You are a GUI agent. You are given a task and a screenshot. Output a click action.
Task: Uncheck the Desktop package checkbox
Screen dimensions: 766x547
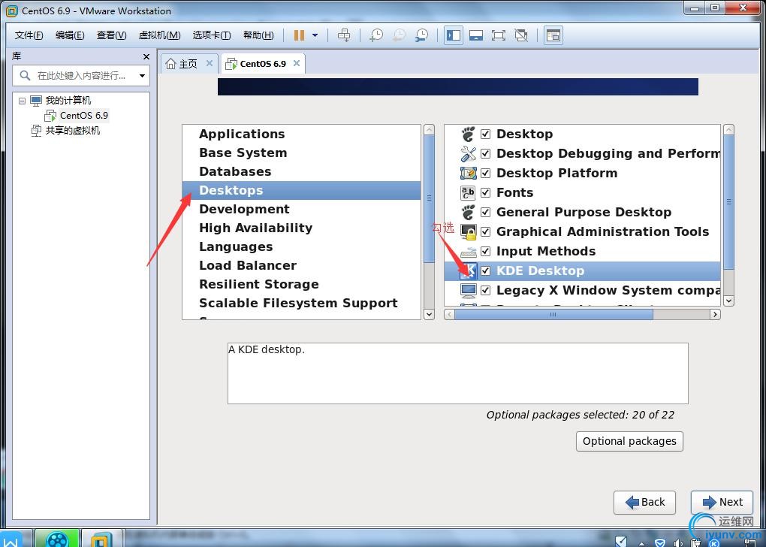point(486,134)
